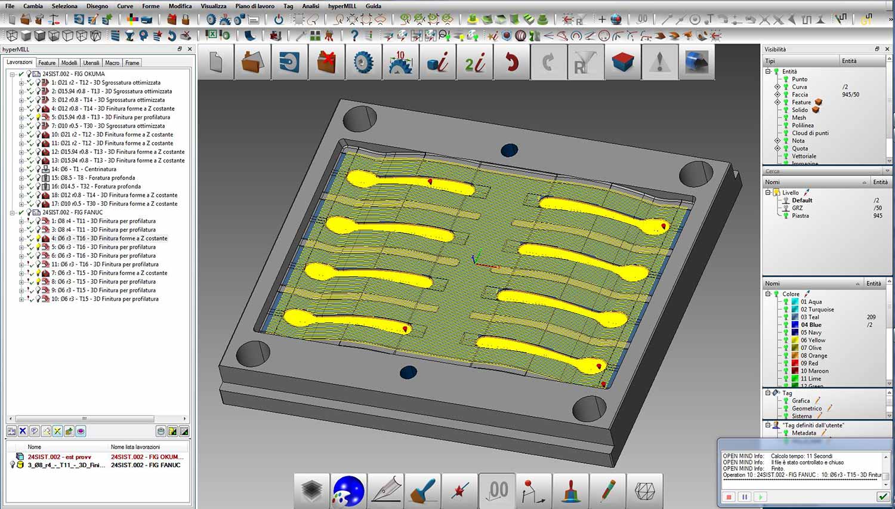Click the green checkmark confirm button
The width and height of the screenshot is (895, 509).
882,496
